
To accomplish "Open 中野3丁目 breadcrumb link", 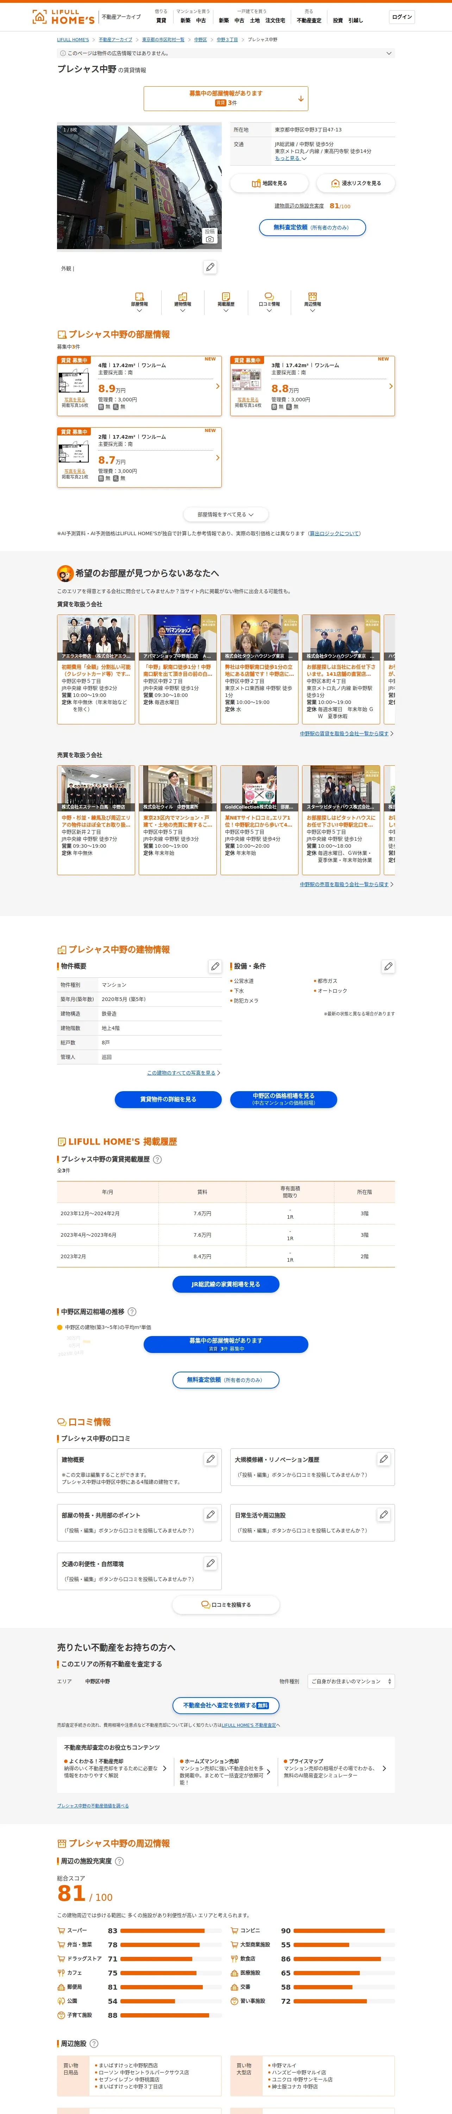I will [227, 39].
